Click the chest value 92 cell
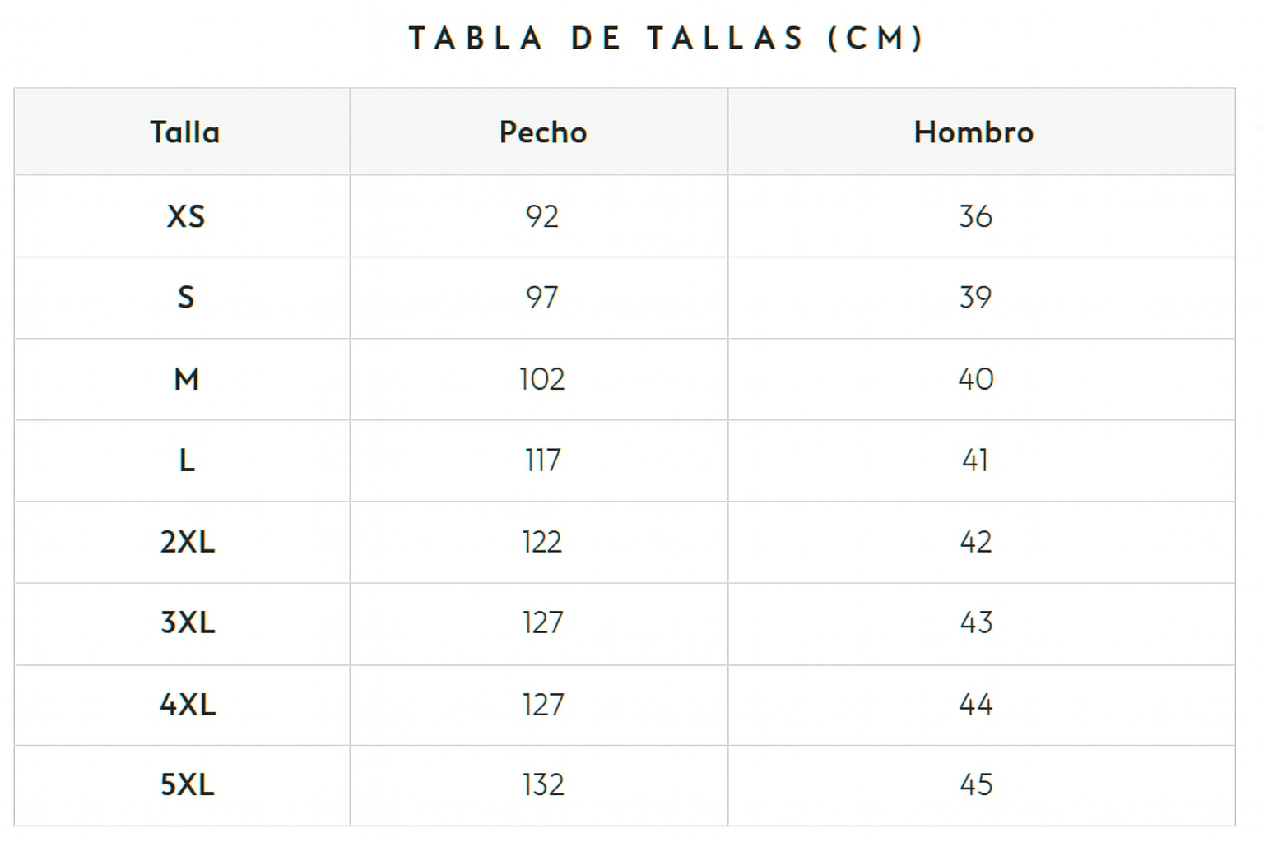1264x842 pixels. (542, 216)
